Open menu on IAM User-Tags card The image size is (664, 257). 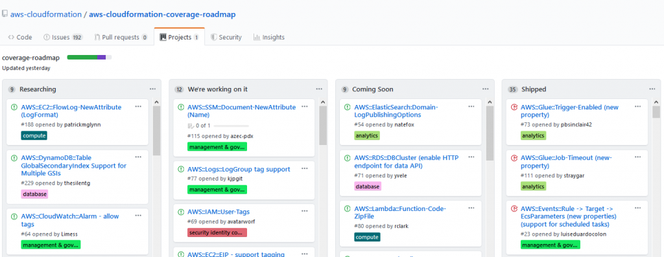coord(305,211)
